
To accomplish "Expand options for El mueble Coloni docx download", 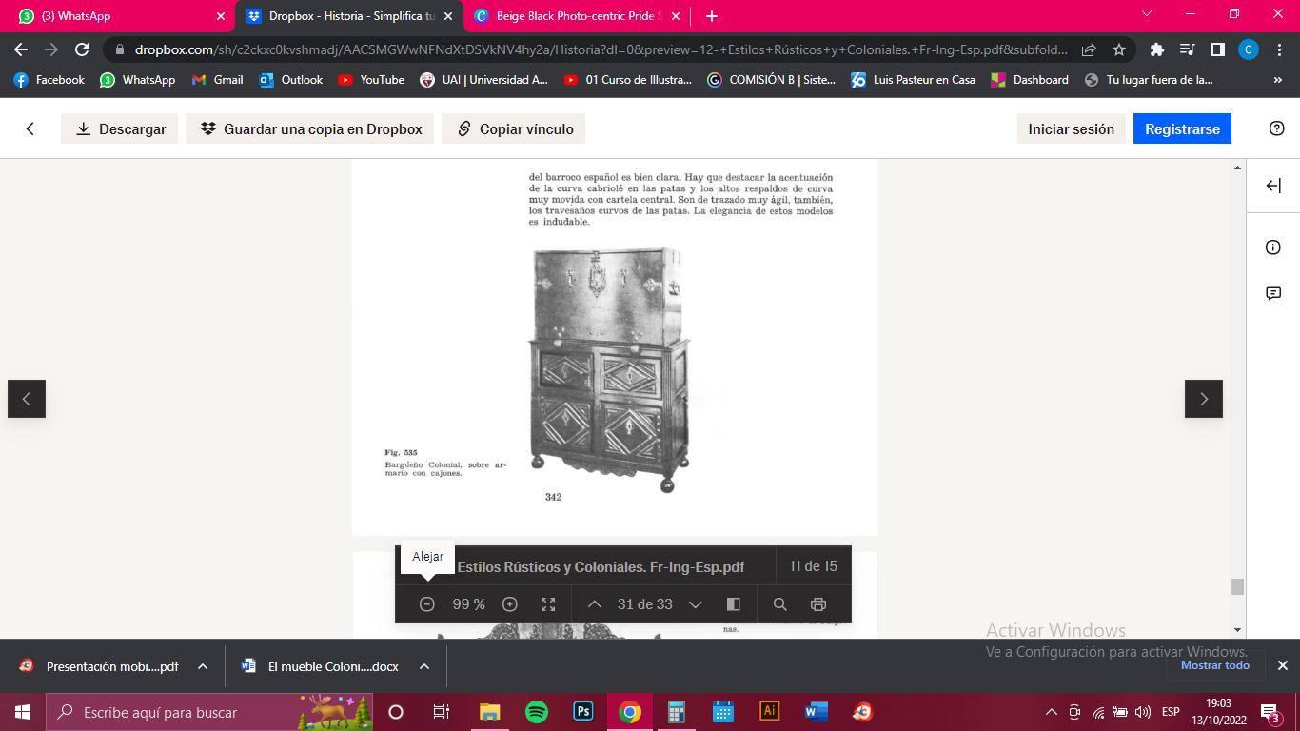I will coord(424,666).
